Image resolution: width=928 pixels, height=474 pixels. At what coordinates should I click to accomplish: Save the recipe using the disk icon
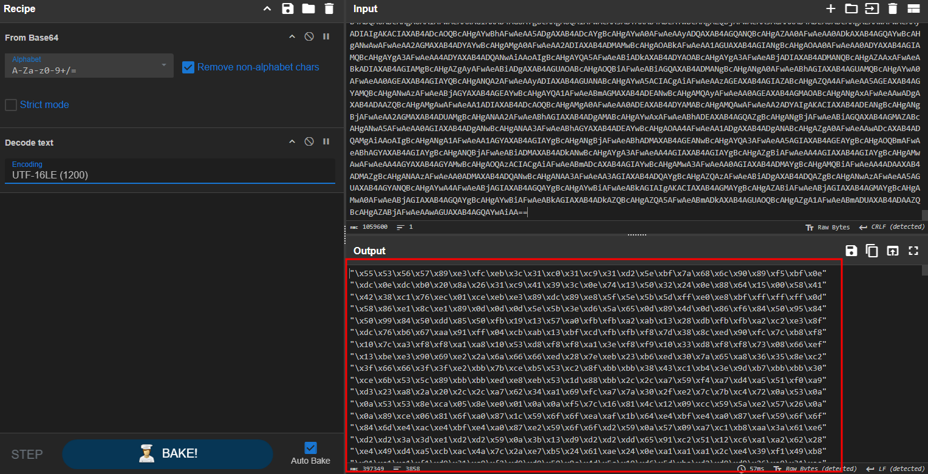point(288,8)
